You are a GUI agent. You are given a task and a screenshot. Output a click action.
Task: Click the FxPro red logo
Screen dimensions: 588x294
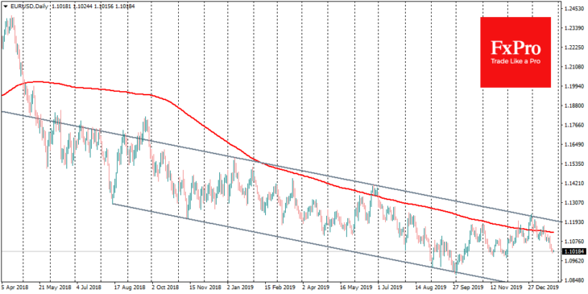coord(516,52)
